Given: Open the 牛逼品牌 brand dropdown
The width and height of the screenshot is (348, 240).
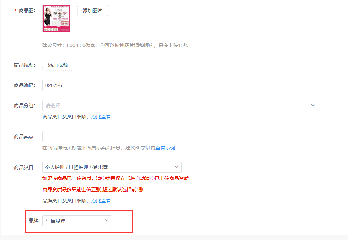Looking at the screenshot, I should [73, 221].
